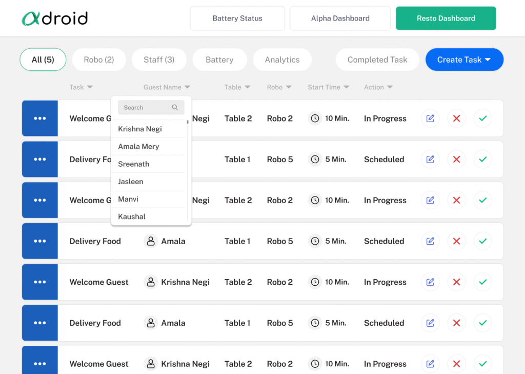This screenshot has width=525, height=374.
Task: Mark the fourth row task complete with the green checkmark
Action: (x=482, y=241)
